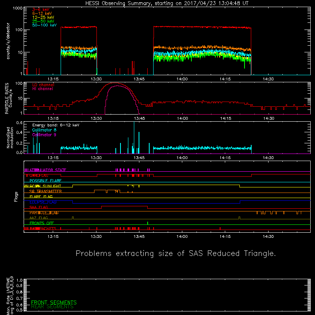Click the SUNLIGHT flag label
The width and height of the screenshot is (315, 315).
tap(52, 186)
